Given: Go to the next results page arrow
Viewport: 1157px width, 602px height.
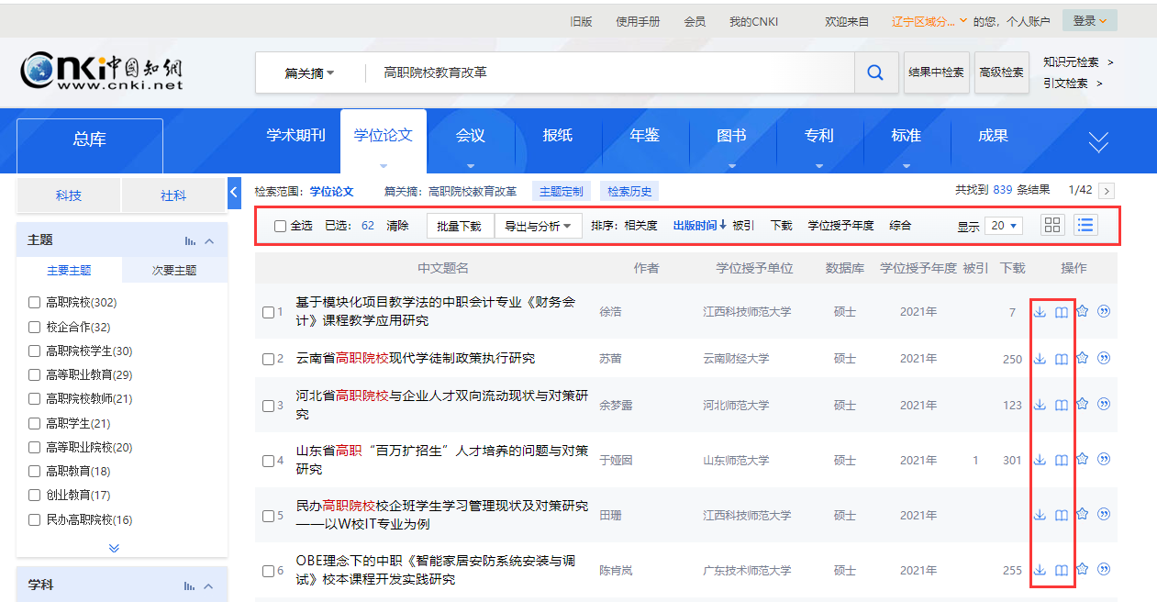Looking at the screenshot, I should click(1107, 191).
